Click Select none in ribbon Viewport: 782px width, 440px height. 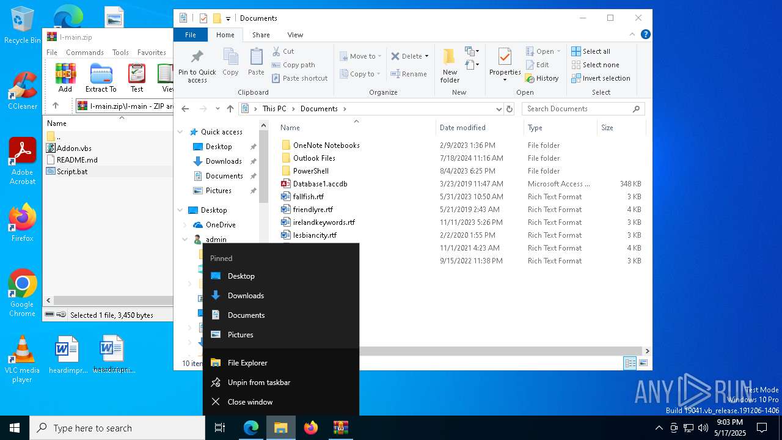pyautogui.click(x=595, y=65)
